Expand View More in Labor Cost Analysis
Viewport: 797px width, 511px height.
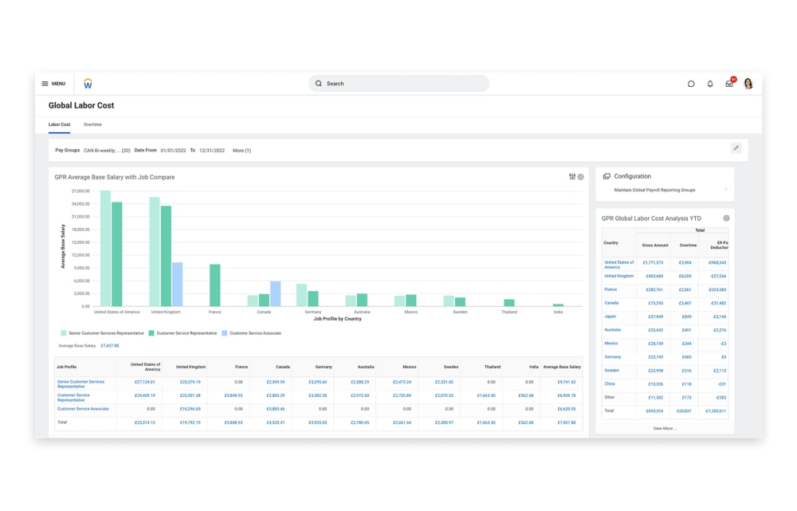point(664,428)
